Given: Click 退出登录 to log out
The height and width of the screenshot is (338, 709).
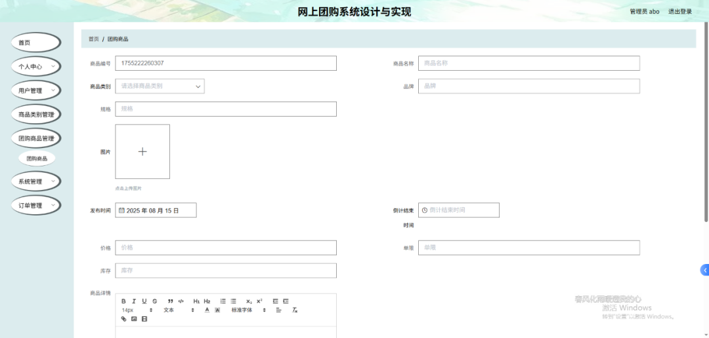Looking at the screenshot, I should [680, 12].
